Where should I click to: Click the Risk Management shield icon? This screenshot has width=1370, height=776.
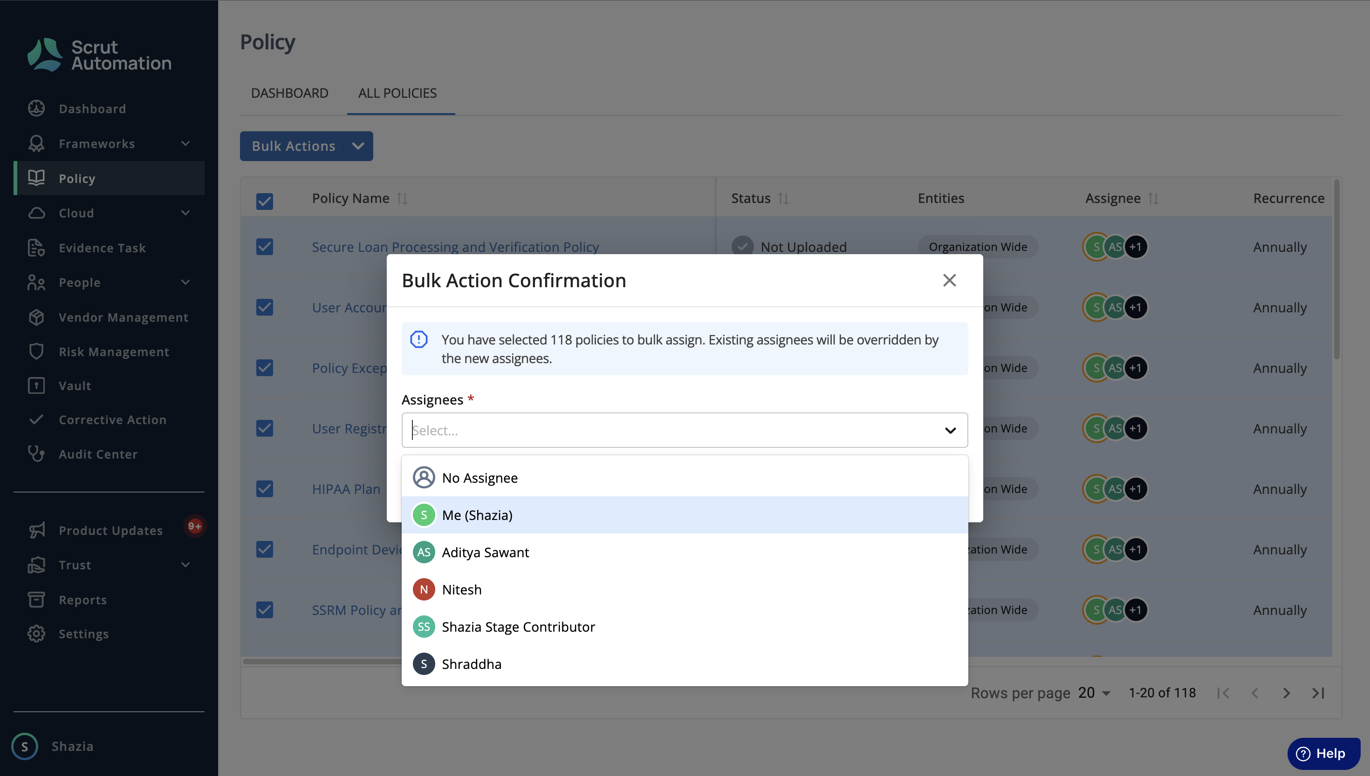coord(36,352)
